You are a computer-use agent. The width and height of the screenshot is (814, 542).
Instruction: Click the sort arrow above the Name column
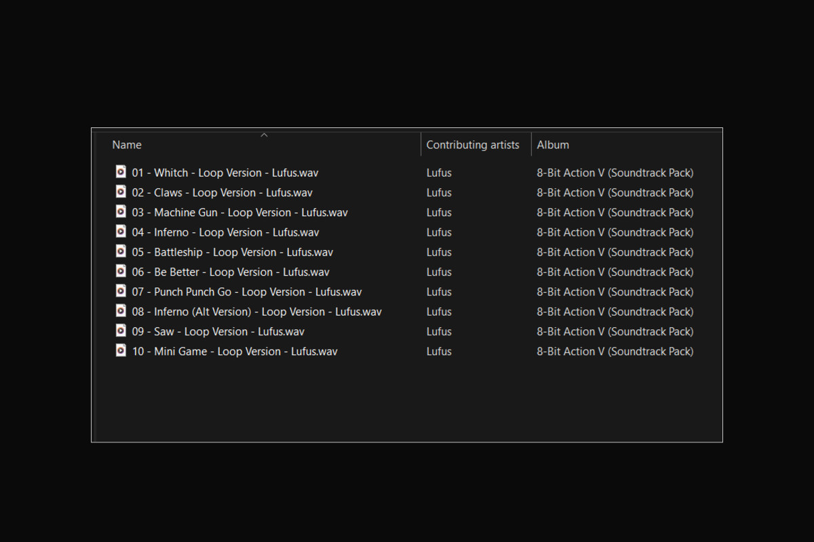click(x=265, y=135)
